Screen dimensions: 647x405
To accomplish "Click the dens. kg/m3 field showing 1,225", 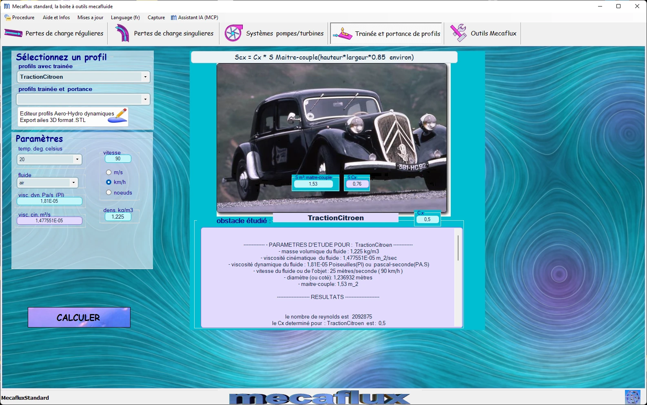I will click(x=118, y=217).
